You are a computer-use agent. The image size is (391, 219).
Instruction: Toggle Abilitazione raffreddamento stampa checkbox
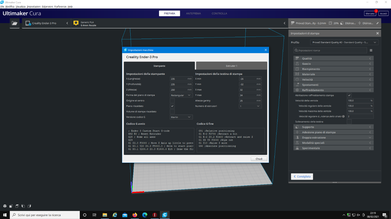coord(349,95)
